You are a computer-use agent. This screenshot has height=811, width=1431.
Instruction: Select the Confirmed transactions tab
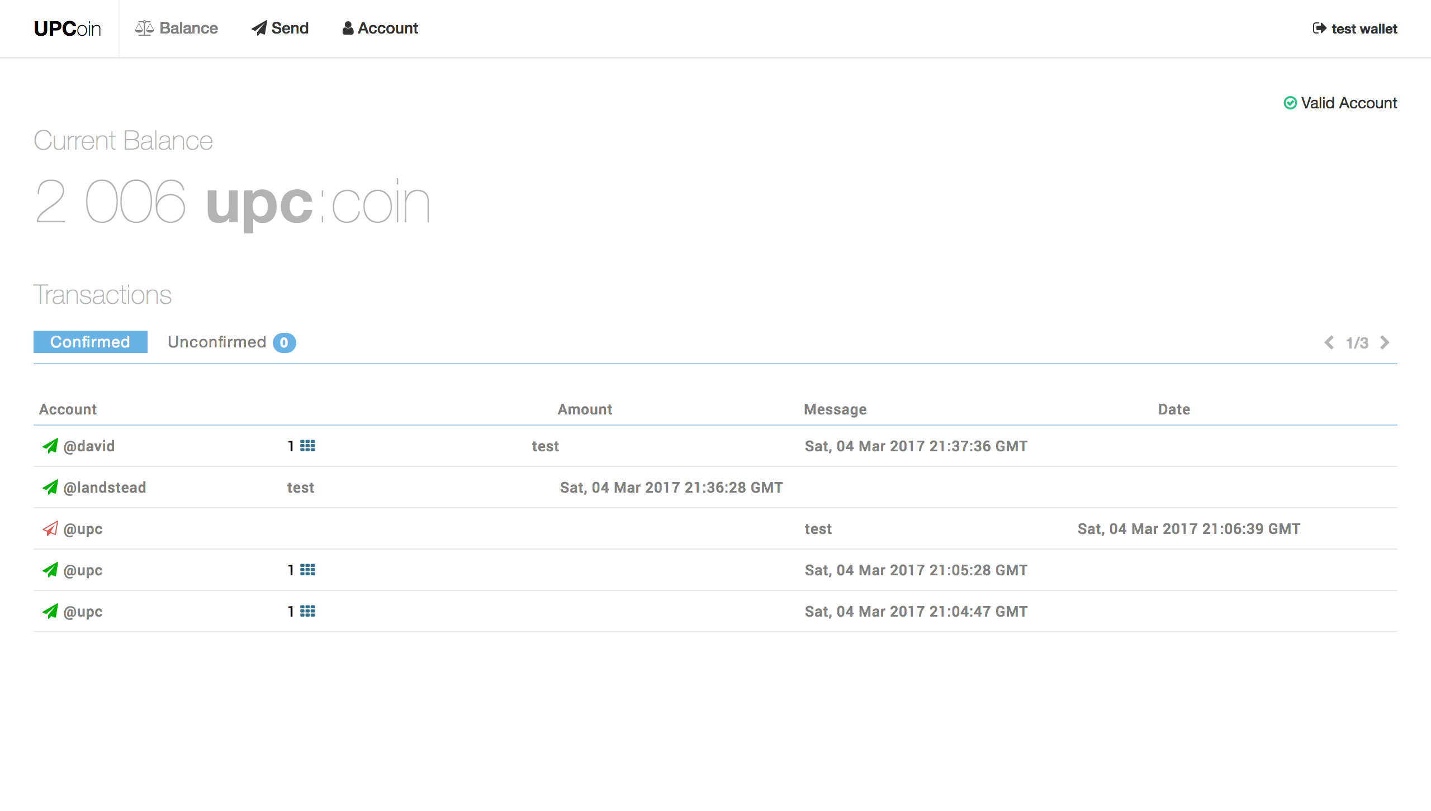pos(90,342)
